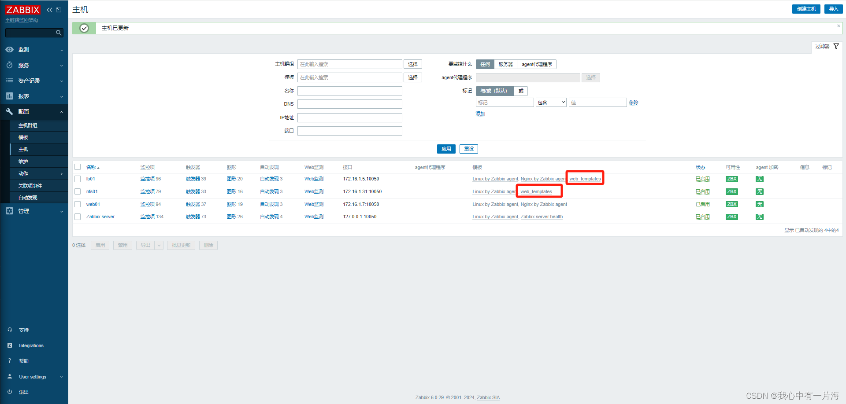Viewport: 846px width, 404px height.
Task: Click the 配置 wrench icon
Action: [9, 111]
